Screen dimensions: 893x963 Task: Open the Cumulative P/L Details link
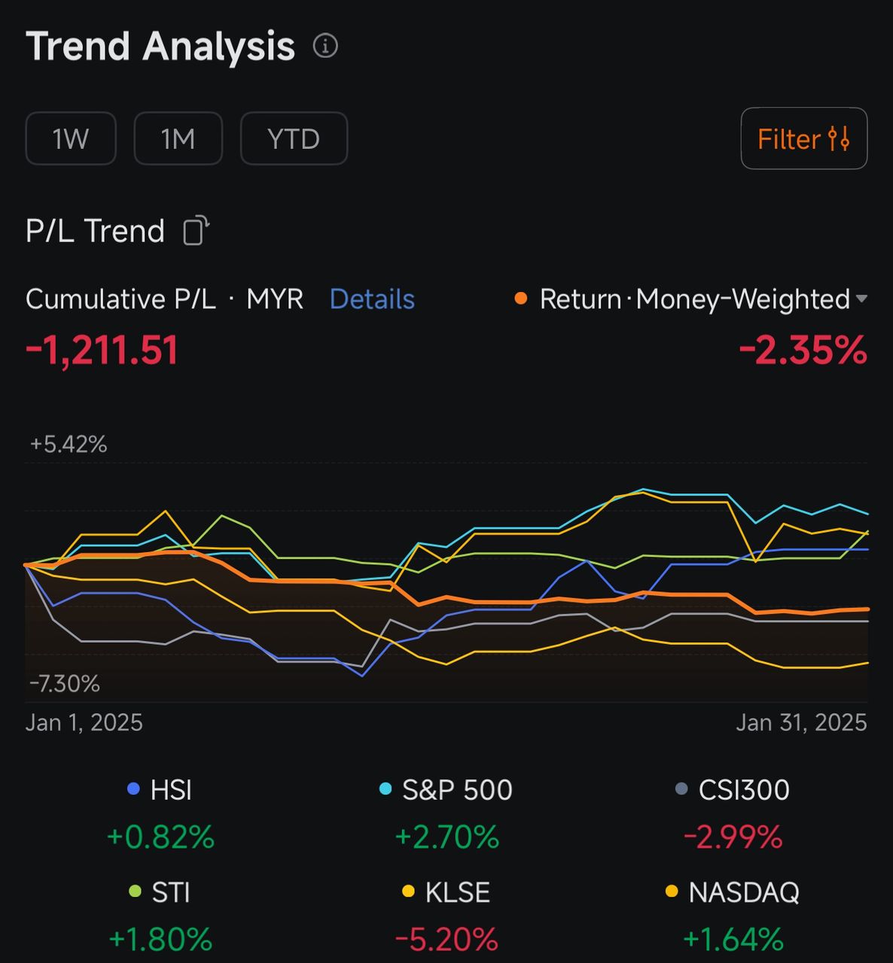coord(372,299)
